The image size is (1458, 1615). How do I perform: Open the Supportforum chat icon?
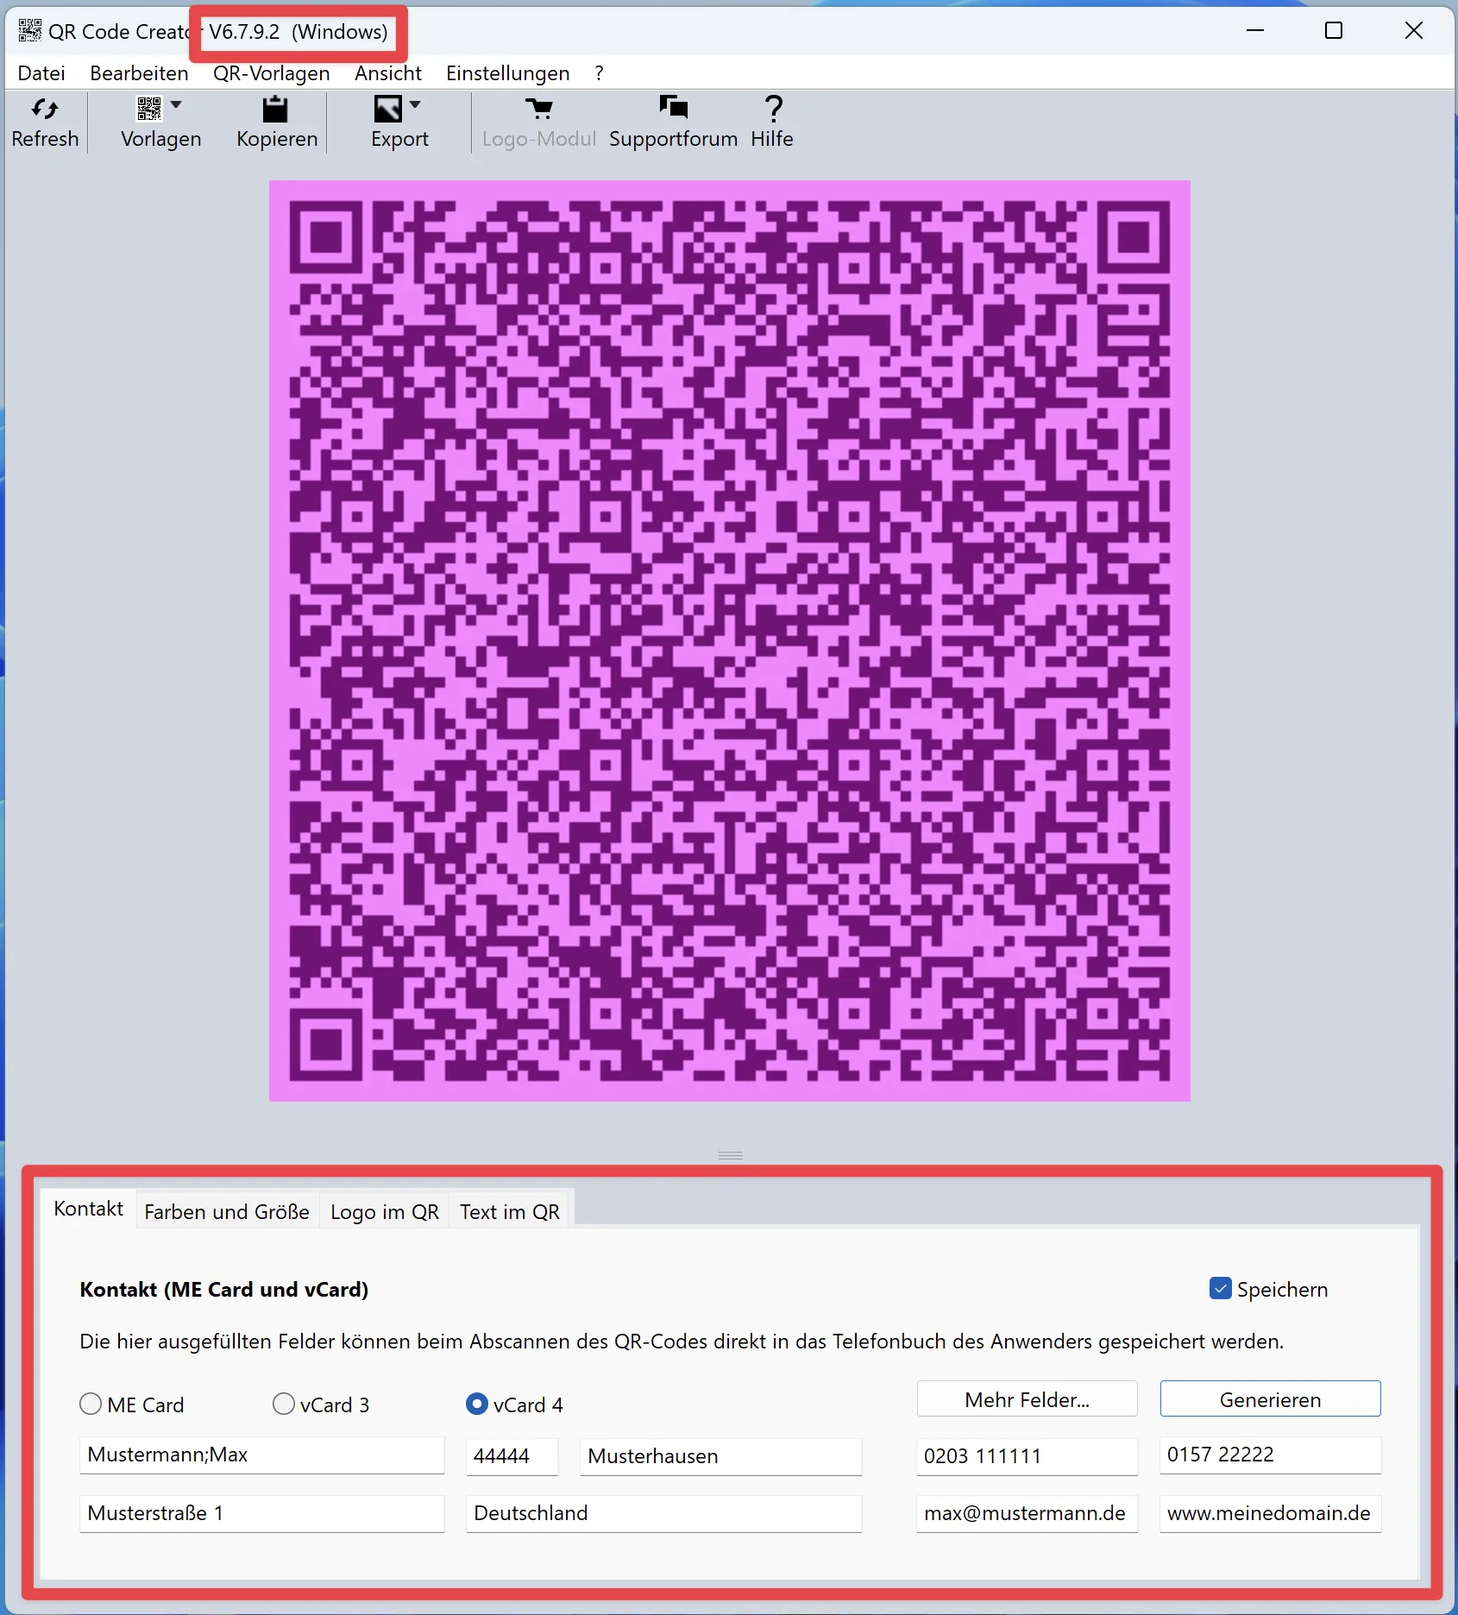[x=673, y=107]
